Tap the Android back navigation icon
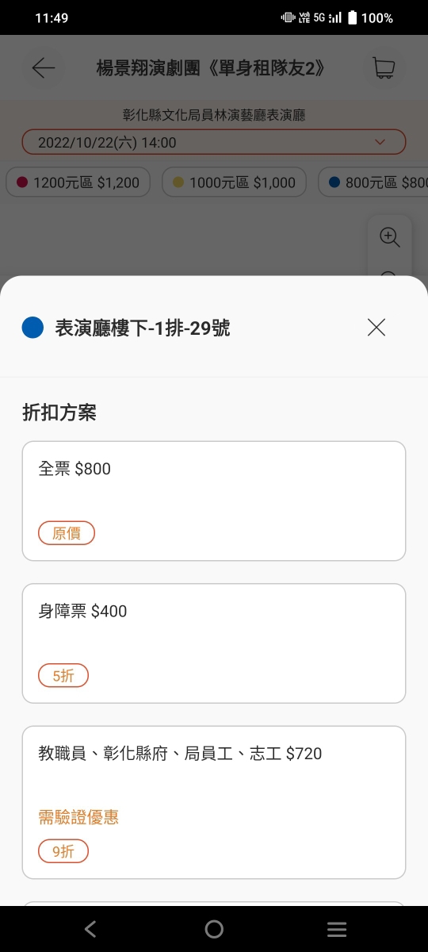The width and height of the screenshot is (428, 952). (x=90, y=929)
